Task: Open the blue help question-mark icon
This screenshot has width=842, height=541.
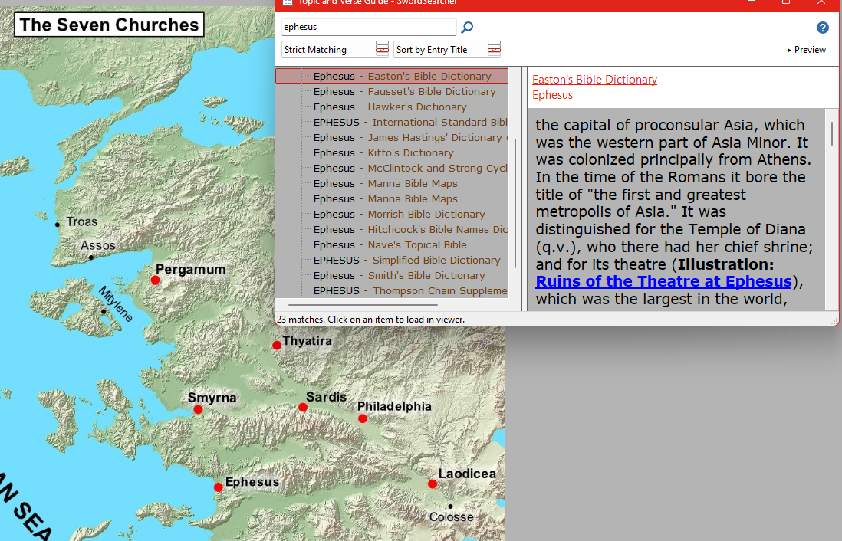Action: point(822,28)
